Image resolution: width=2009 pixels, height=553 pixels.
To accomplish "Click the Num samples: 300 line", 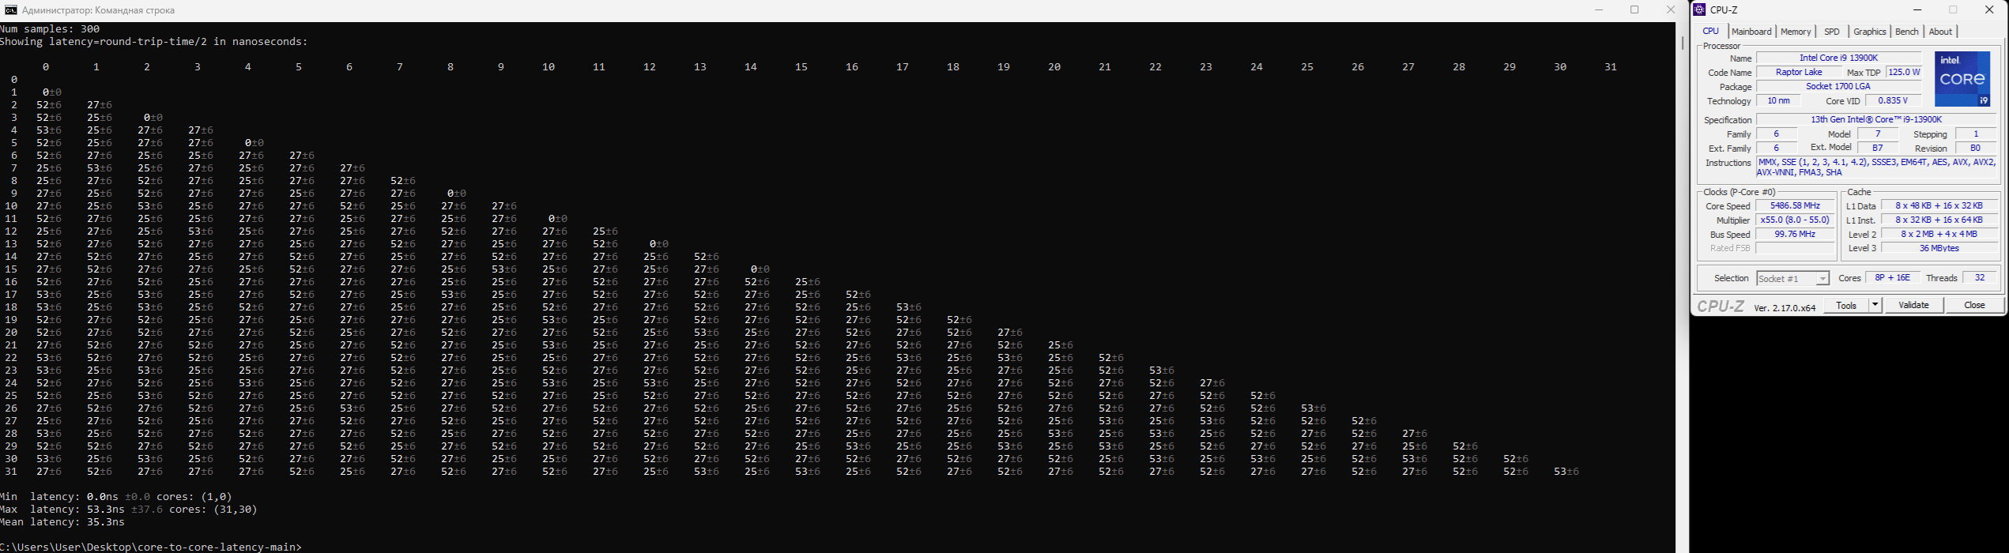I will click(x=50, y=28).
